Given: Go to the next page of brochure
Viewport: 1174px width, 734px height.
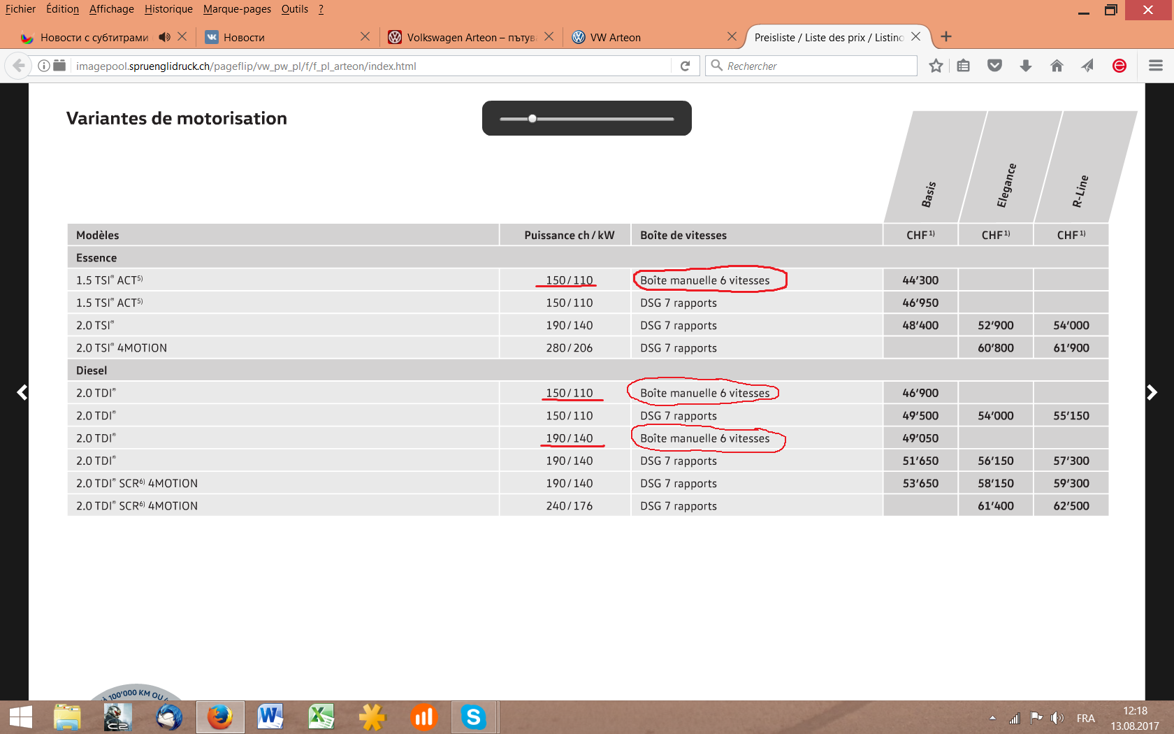Looking at the screenshot, I should pos(1152,393).
